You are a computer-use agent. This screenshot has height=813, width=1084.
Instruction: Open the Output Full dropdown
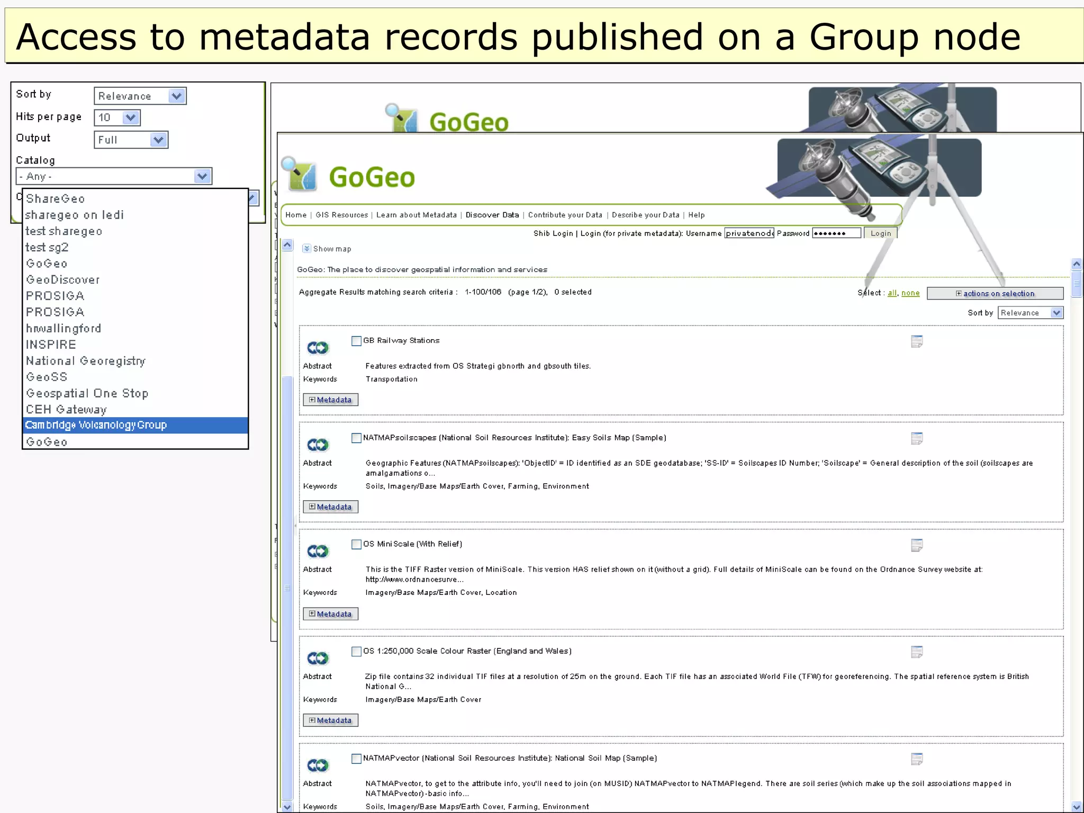[131, 140]
